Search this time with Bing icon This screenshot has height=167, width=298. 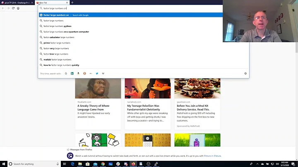72,74
